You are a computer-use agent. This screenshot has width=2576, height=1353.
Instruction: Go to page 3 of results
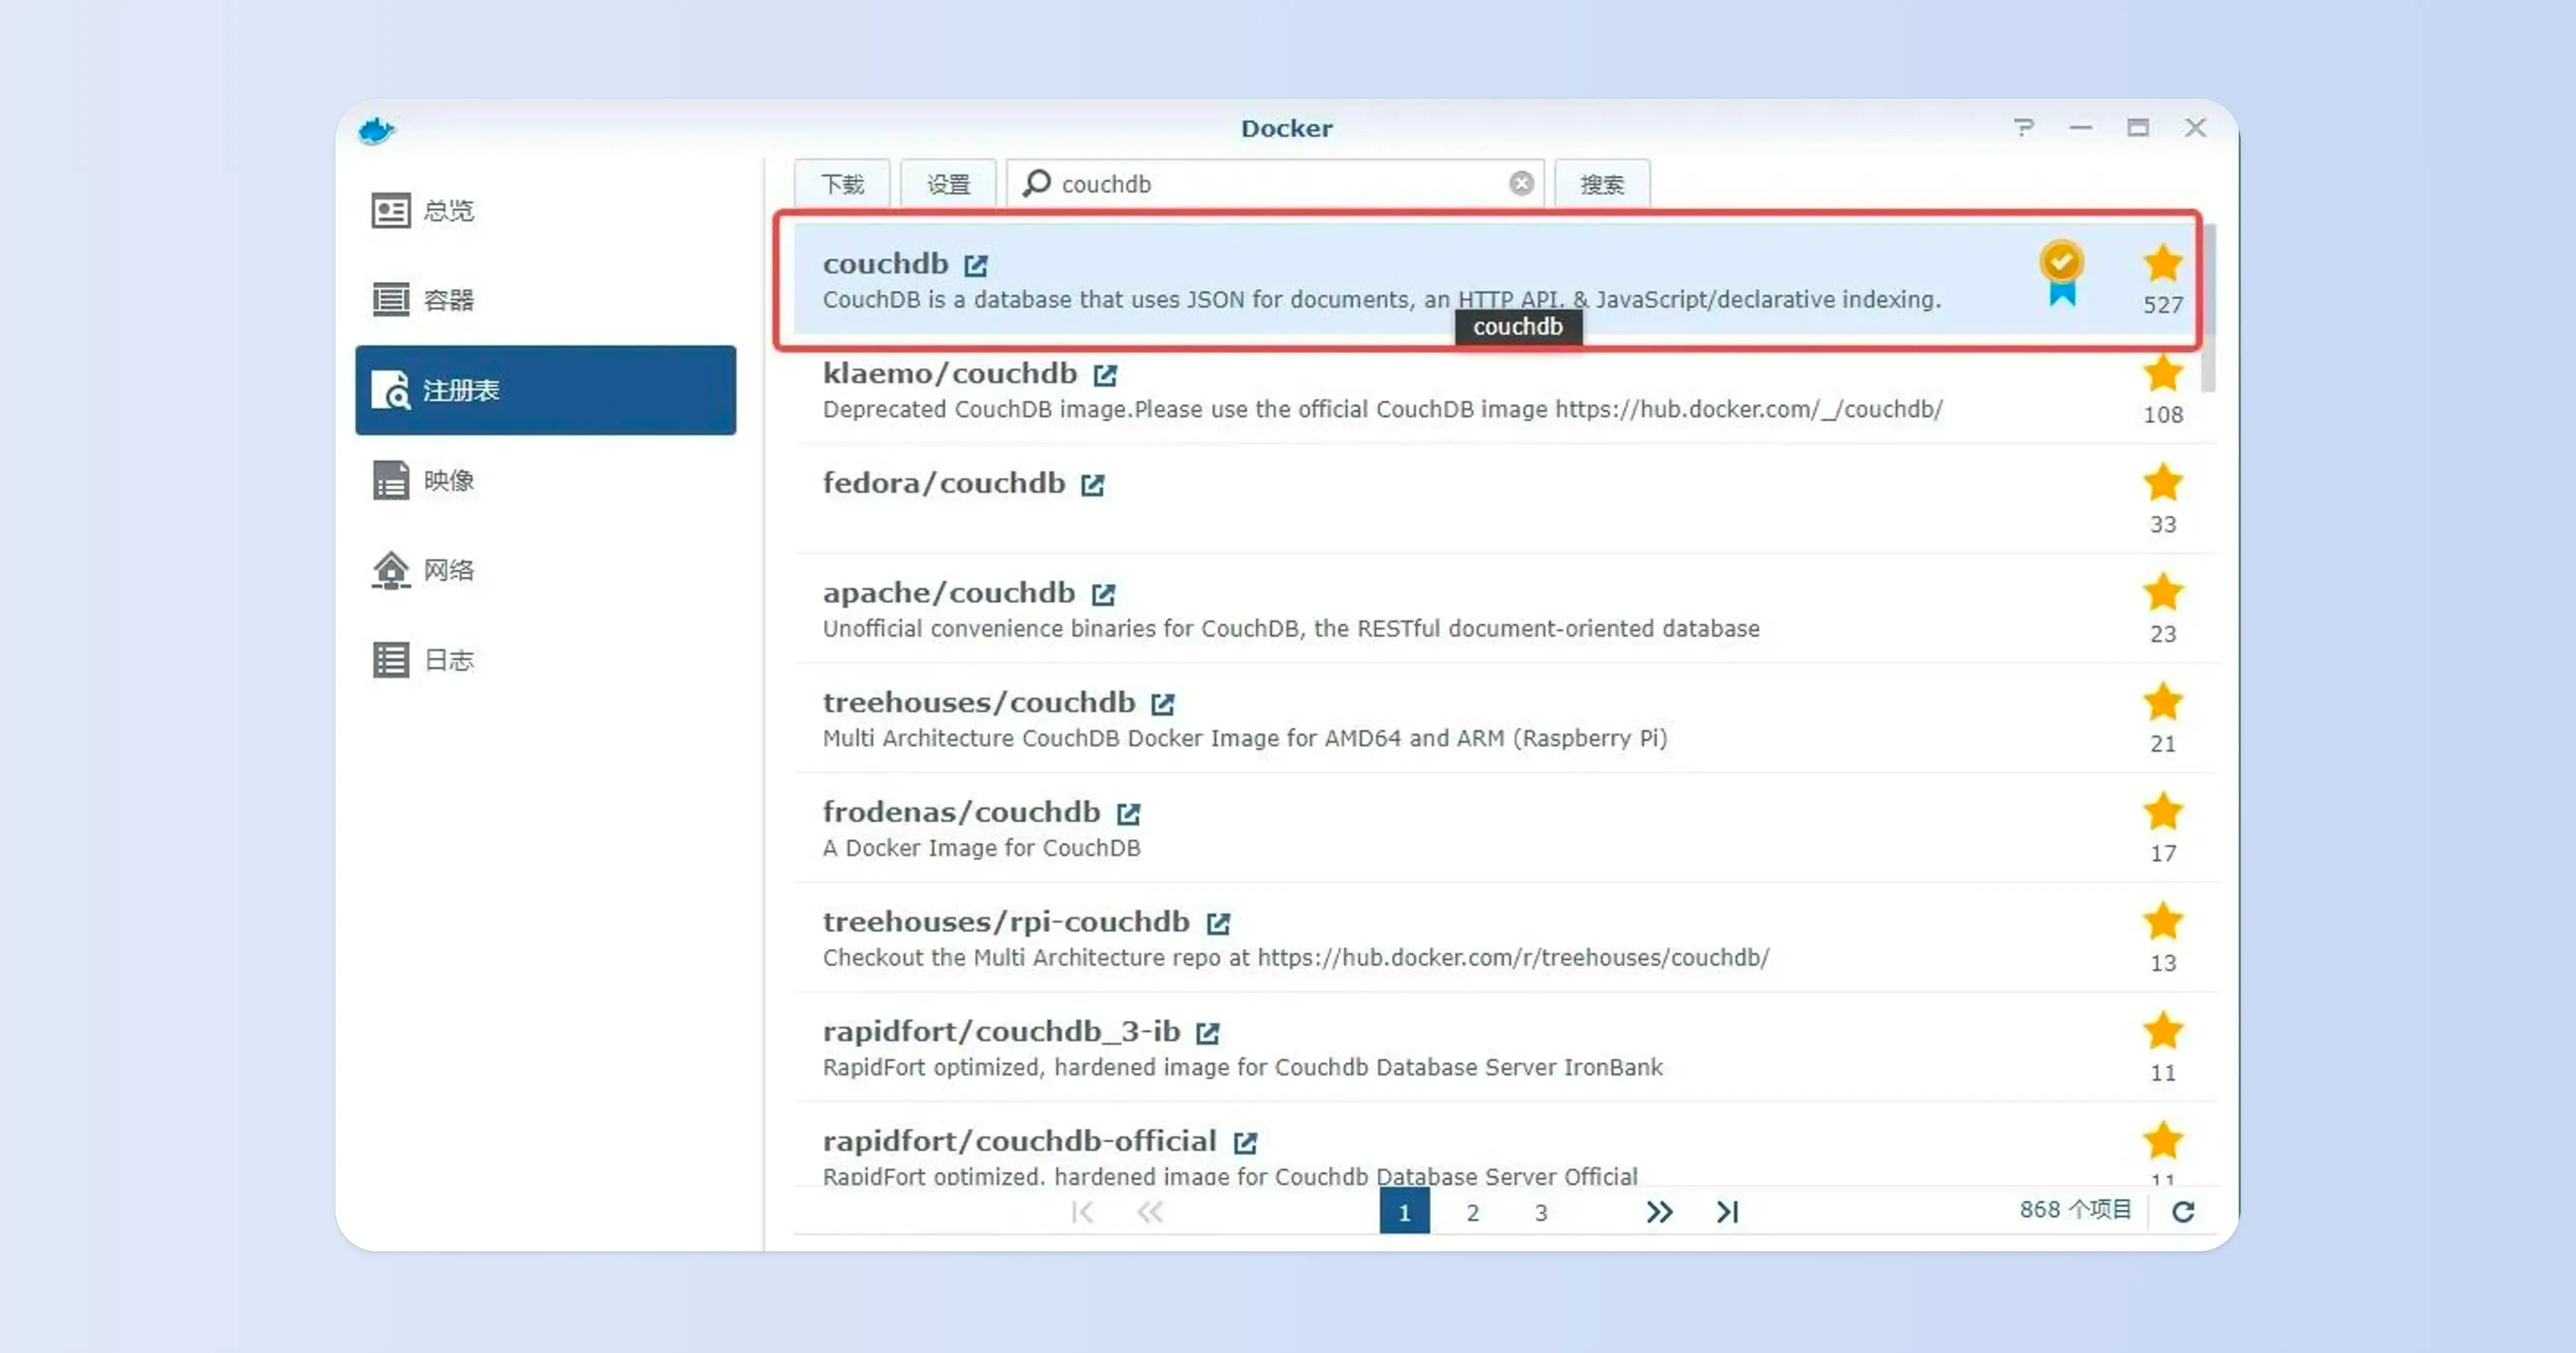pos(1541,1212)
